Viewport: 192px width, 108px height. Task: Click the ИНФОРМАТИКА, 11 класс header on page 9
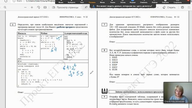(x=70, y=17)
